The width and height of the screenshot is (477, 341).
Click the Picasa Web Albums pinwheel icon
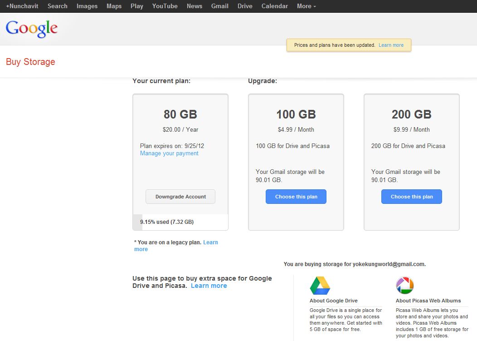404,285
